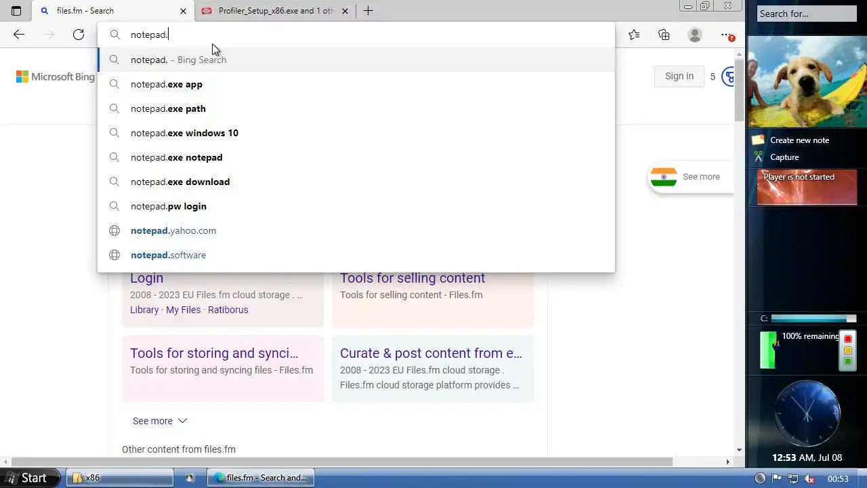Open the Favorites star icon
The image size is (867, 488).
(634, 35)
